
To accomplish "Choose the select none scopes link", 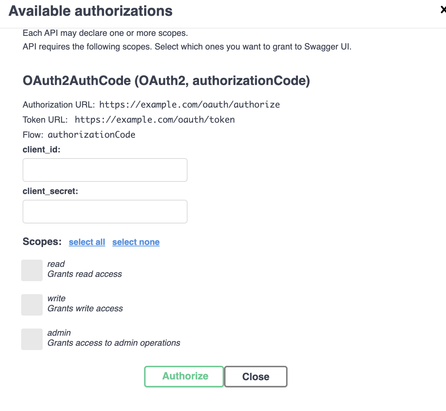I will [x=136, y=242].
